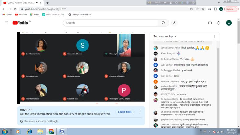Reload the page
The width and height of the screenshot is (240, 135).
click(15, 9)
